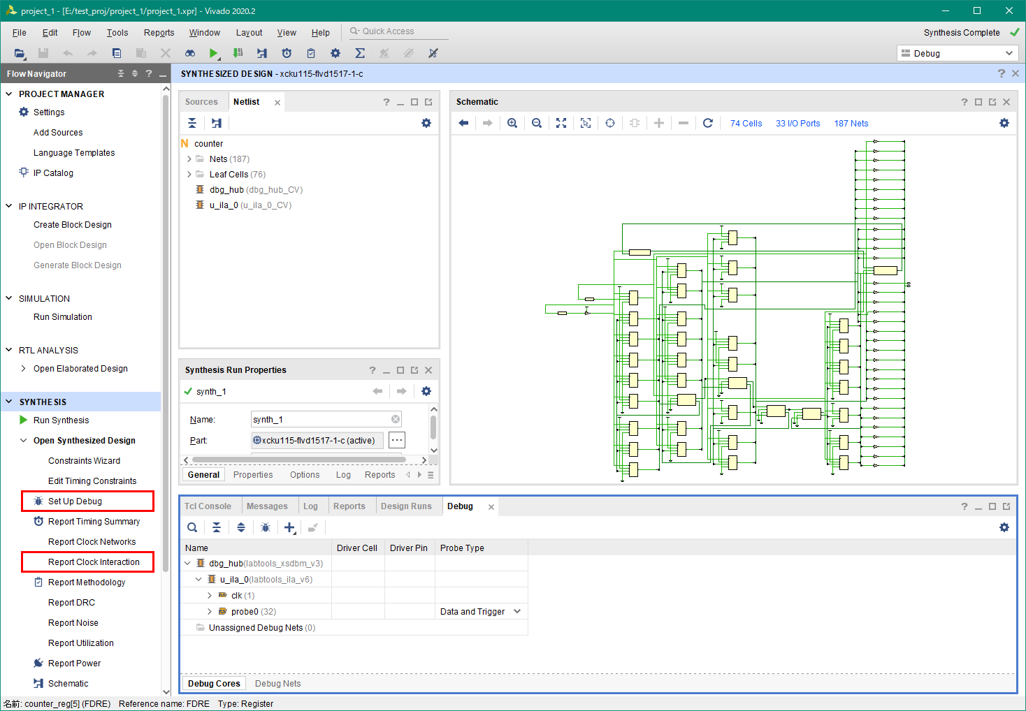The height and width of the screenshot is (711, 1026).
Task: Click the Add plus icon in Debug toolbar
Action: 289,527
